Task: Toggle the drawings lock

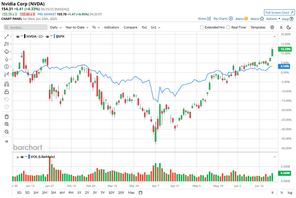Action: click(x=7, y=92)
